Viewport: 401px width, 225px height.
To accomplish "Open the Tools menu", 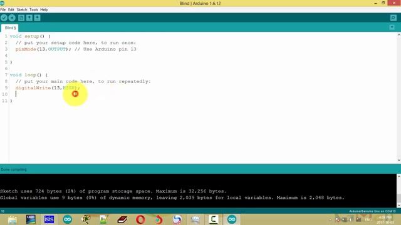I will click(x=33, y=10).
